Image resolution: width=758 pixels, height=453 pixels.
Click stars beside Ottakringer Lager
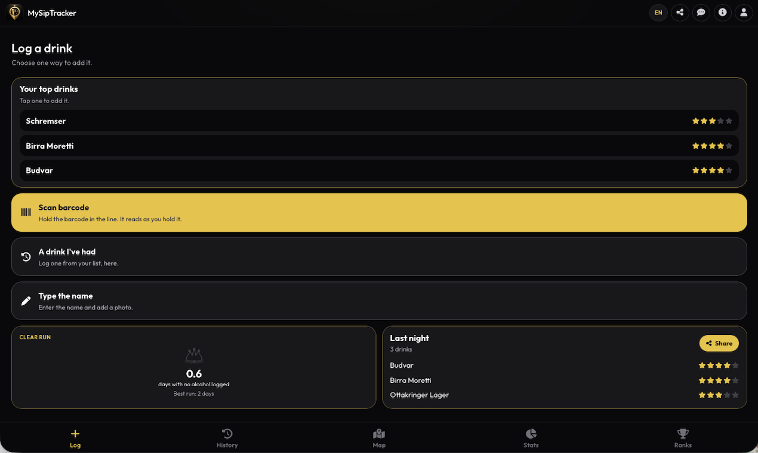[x=719, y=395]
